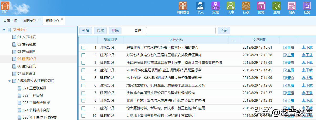Image resolution: width=316 pixels, height=120 pixels.
Task: Click the 删除 button
Action: pos(115,31)
